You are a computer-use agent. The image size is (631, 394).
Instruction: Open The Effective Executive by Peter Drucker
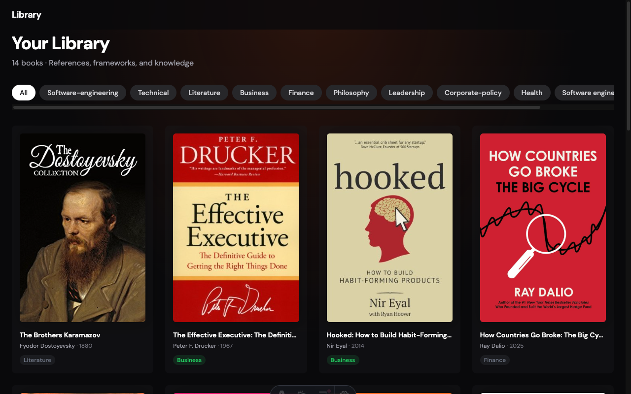[236, 227]
